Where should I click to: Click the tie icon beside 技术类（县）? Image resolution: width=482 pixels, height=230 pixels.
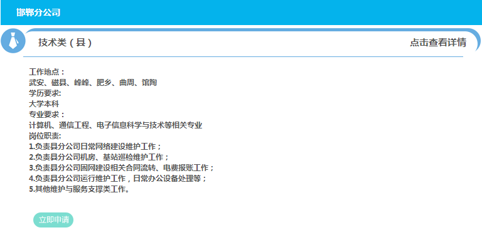13,41
